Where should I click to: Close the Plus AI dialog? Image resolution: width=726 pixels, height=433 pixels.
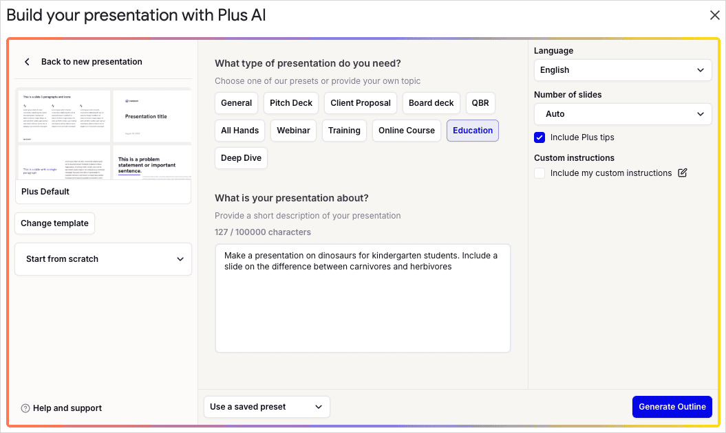point(714,15)
